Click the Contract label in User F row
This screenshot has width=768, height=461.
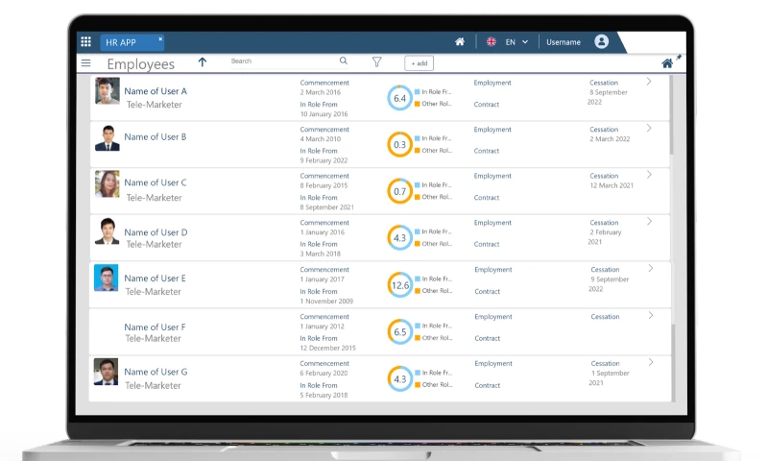[x=488, y=338]
